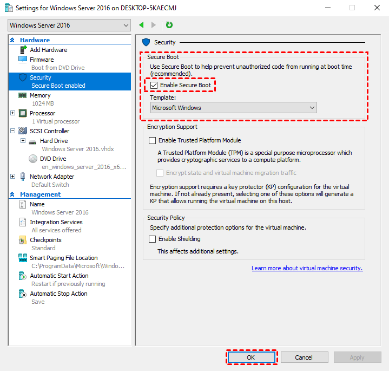Check Enable Trusted Platform Module
The height and width of the screenshot is (371, 389).
coord(153,141)
